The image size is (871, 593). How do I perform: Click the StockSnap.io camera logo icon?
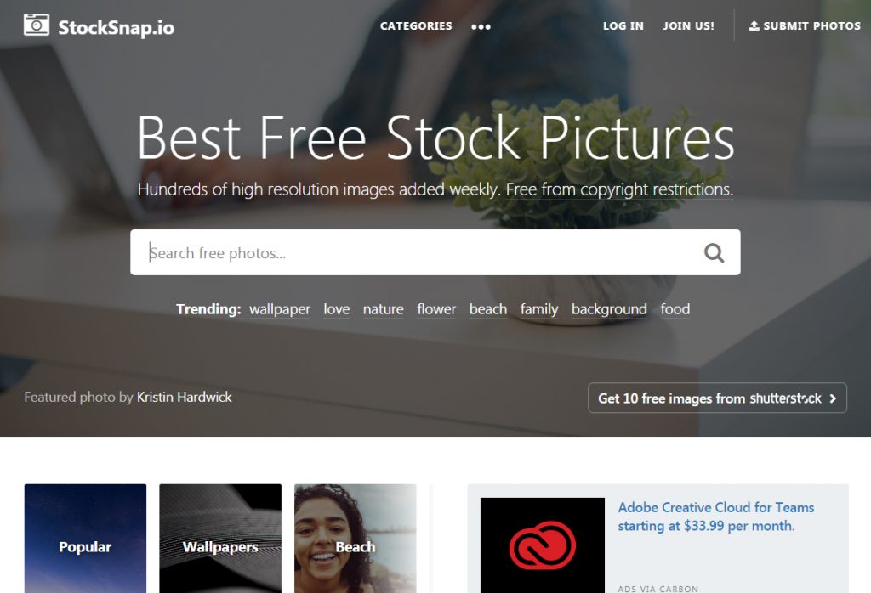pyautogui.click(x=37, y=25)
